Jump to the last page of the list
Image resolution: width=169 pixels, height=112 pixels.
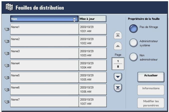pos(118,88)
